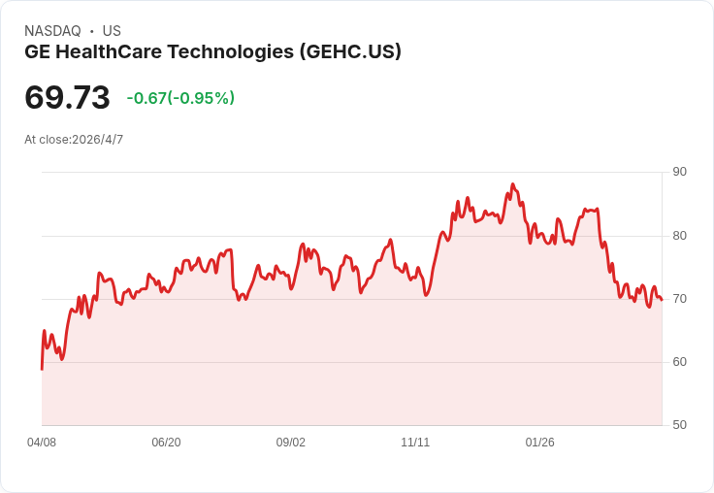Click the highest peak of the price line
This screenshot has width=714, height=493.
click(x=512, y=184)
